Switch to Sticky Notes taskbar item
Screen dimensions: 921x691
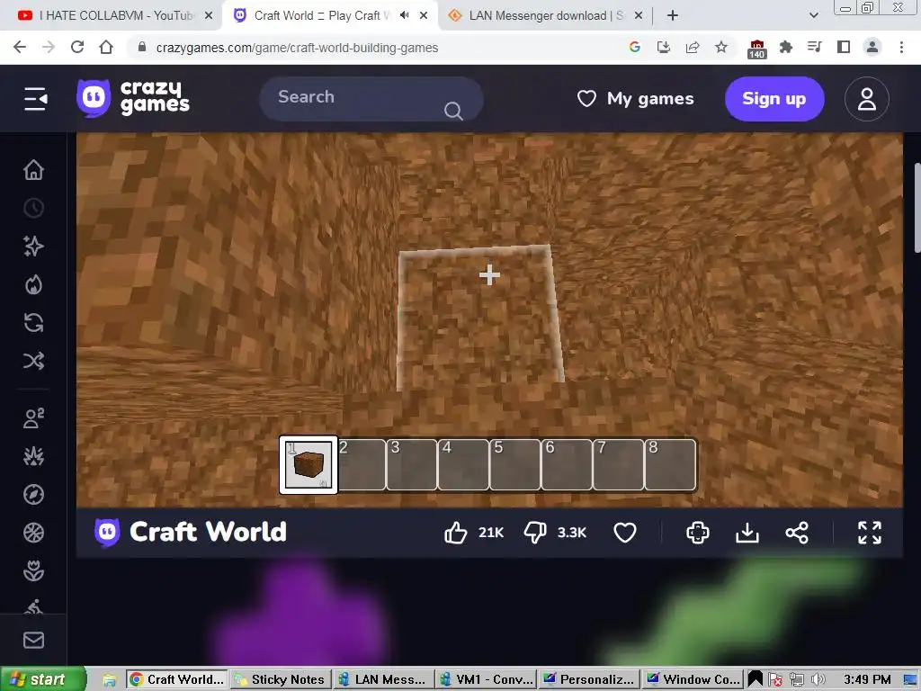[281, 679]
